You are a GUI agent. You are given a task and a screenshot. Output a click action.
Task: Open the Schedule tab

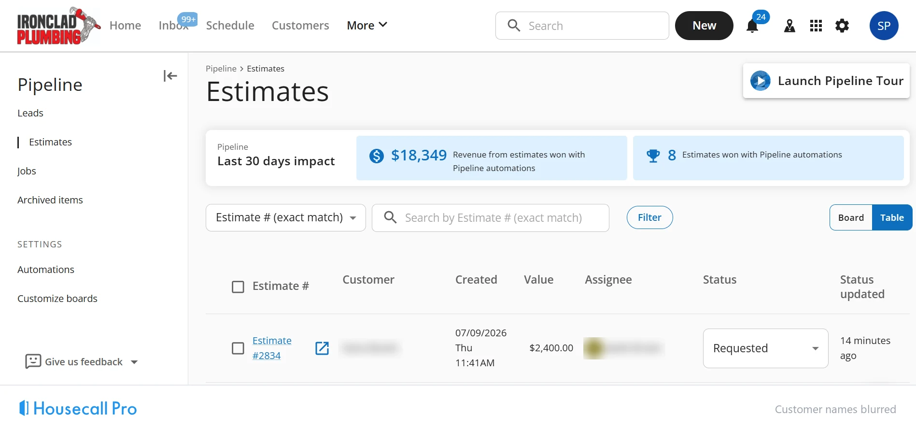pos(230,25)
